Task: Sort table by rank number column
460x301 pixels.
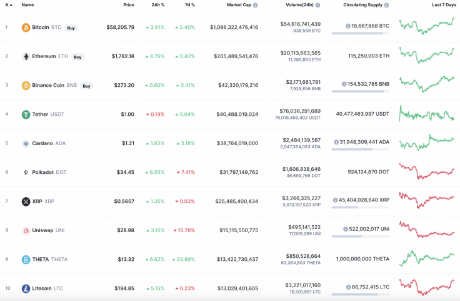Action: [x=7, y=5]
